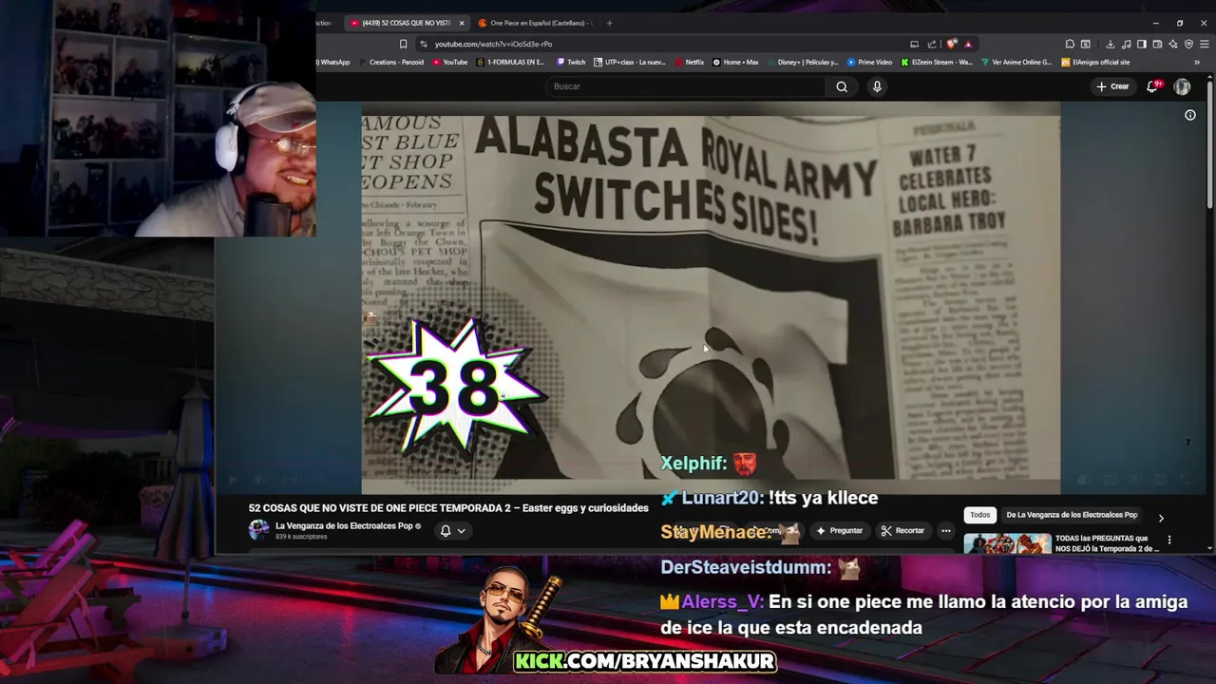The height and width of the screenshot is (684, 1216).
Task: Click the youtube.com address bar URL
Action: 493,44
